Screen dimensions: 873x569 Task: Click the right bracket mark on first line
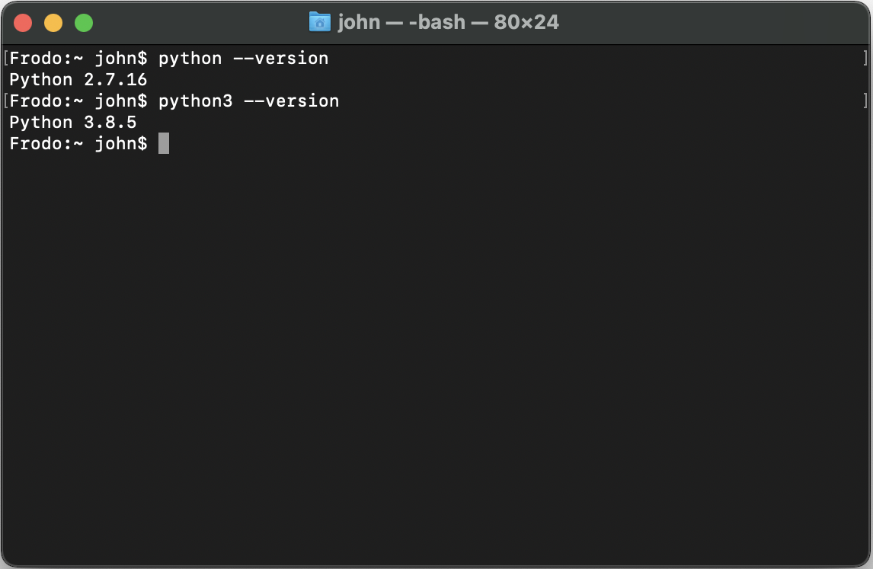865,58
